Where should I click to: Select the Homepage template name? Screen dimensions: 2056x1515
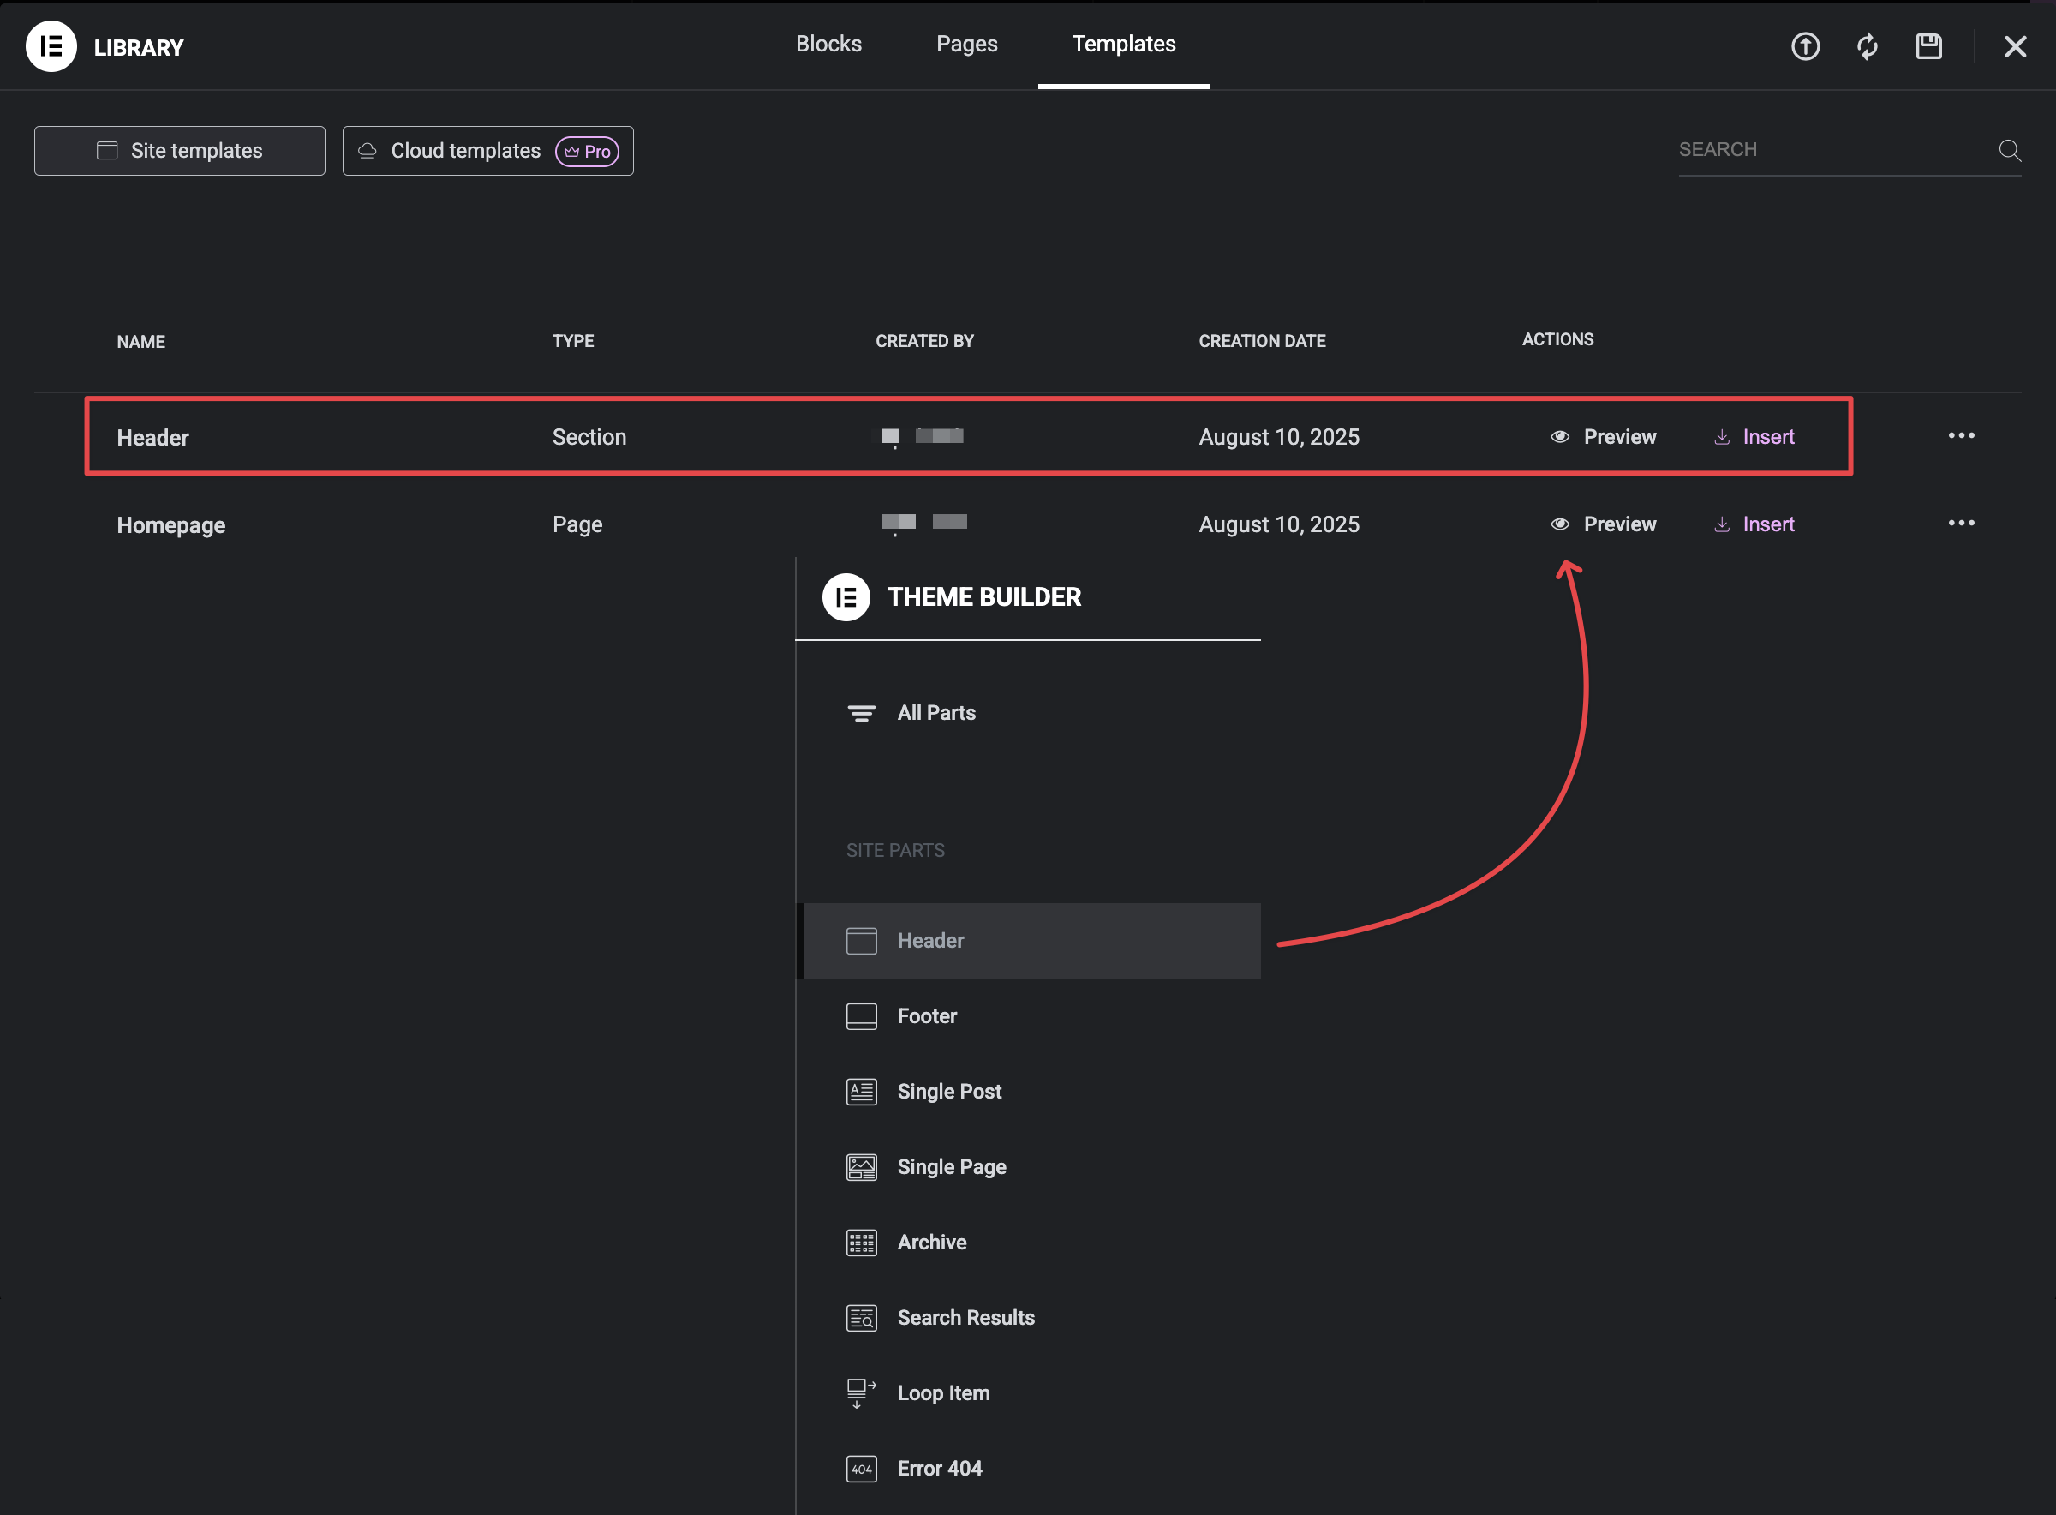(170, 525)
